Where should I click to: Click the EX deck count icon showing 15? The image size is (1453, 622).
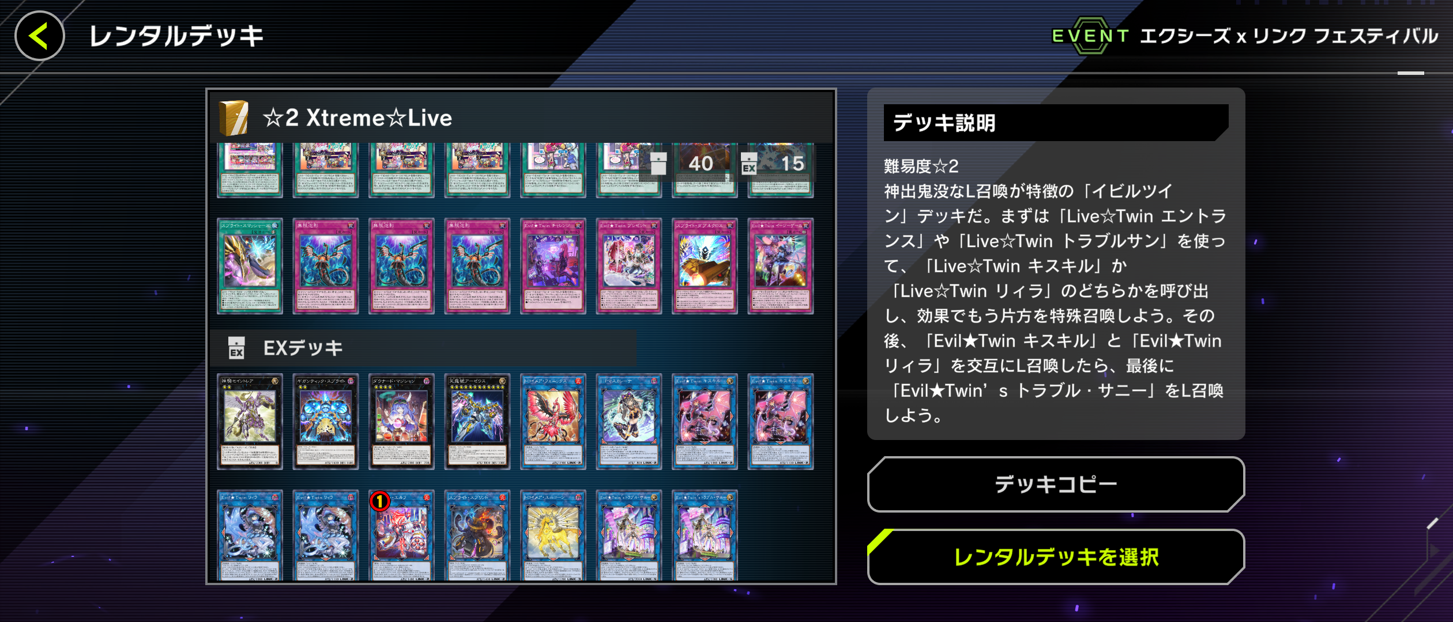(x=748, y=164)
